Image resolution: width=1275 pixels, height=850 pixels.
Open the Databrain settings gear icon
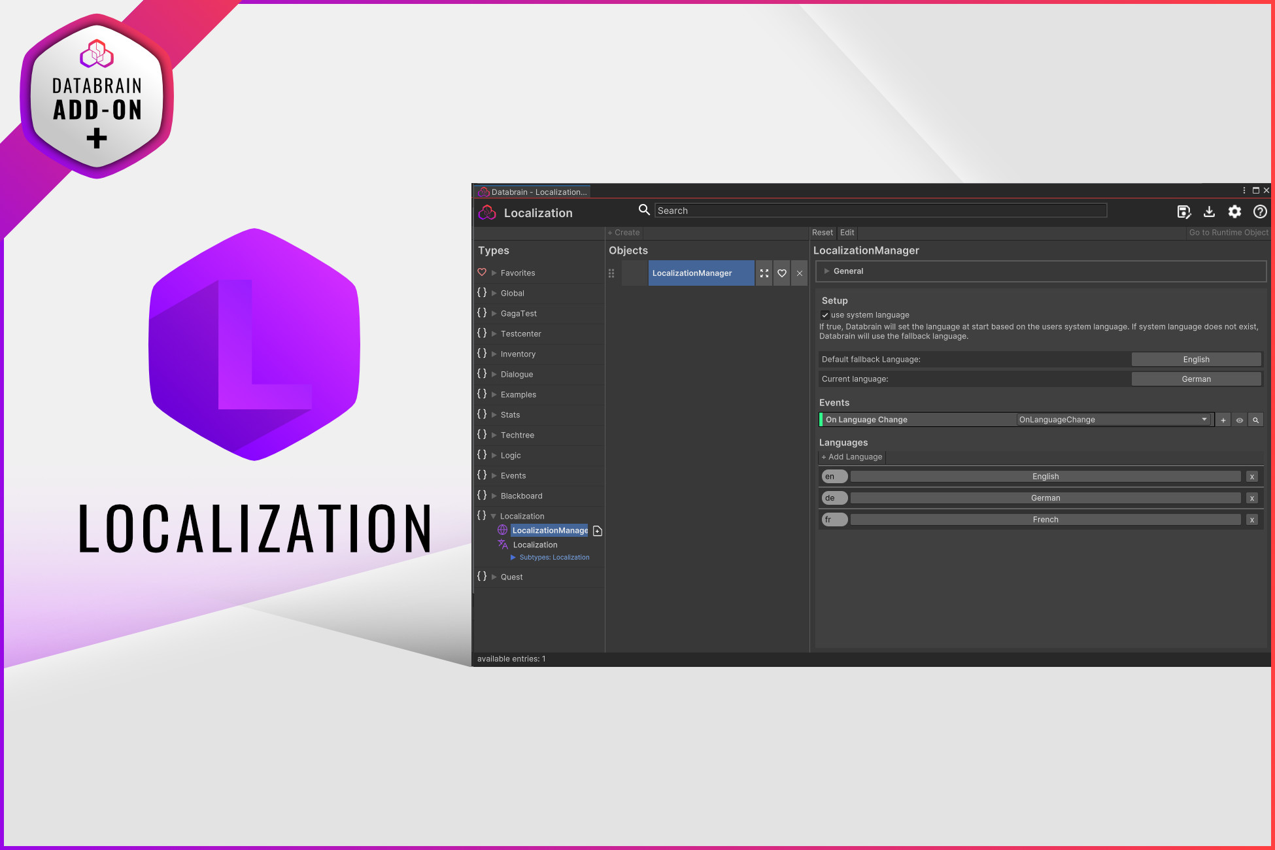(x=1234, y=211)
